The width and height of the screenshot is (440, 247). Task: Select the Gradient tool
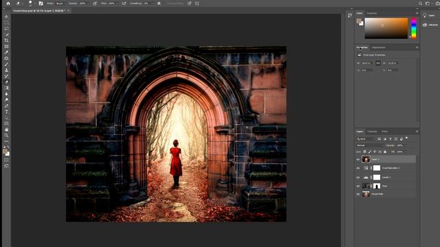click(6, 88)
